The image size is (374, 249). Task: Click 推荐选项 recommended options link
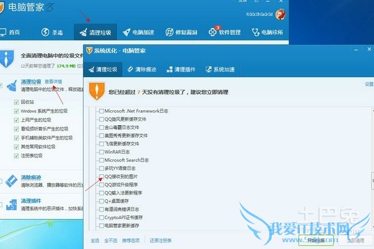point(131,240)
